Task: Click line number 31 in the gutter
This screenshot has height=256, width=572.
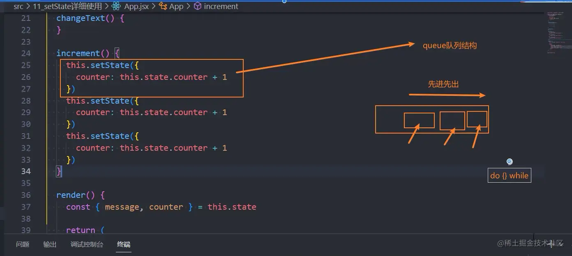Action: 26,136
